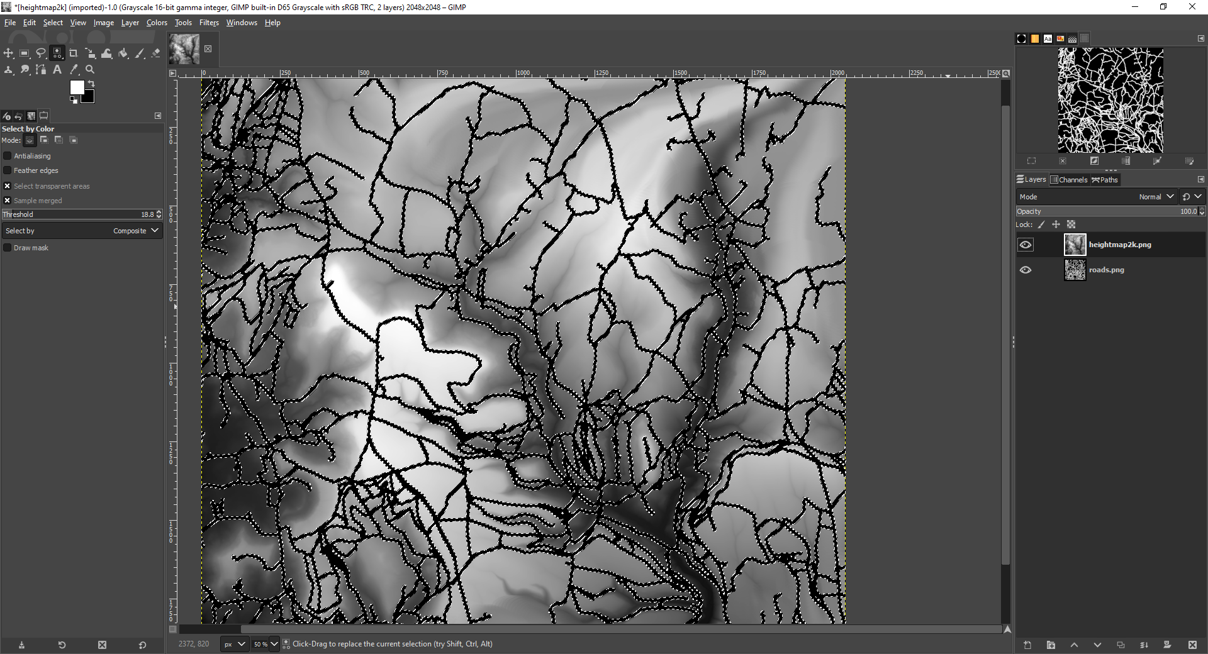Swap foreground and background colors
The height and width of the screenshot is (654, 1208).
[91, 84]
